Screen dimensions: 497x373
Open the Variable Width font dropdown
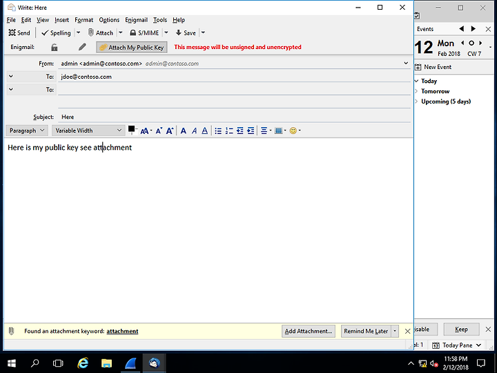click(88, 131)
